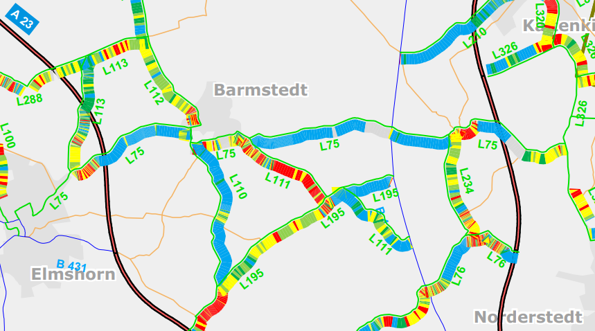
Task: Select the L210 road label
Action: [474, 37]
